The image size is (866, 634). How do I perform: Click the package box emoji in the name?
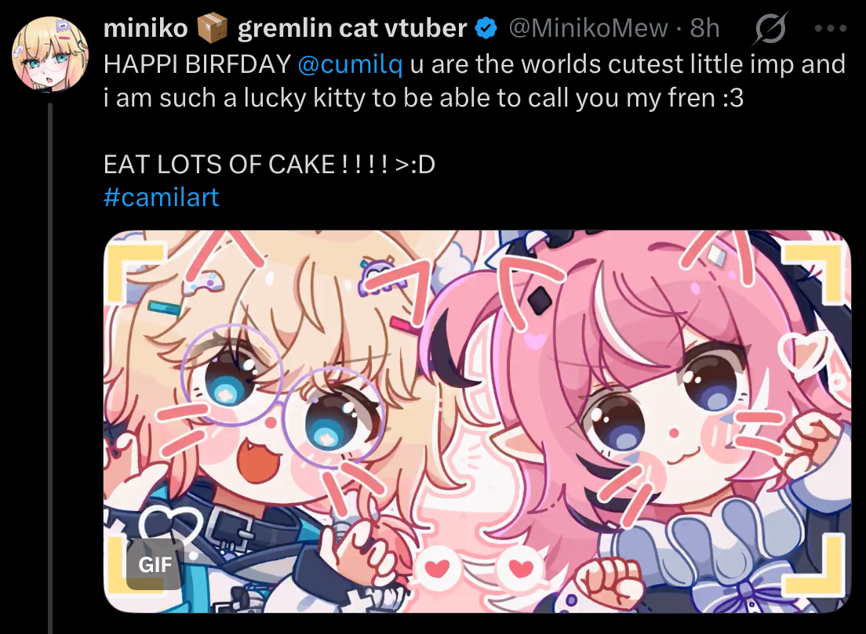(212, 27)
